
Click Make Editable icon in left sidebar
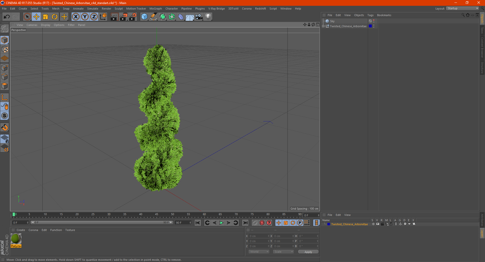tap(5, 29)
